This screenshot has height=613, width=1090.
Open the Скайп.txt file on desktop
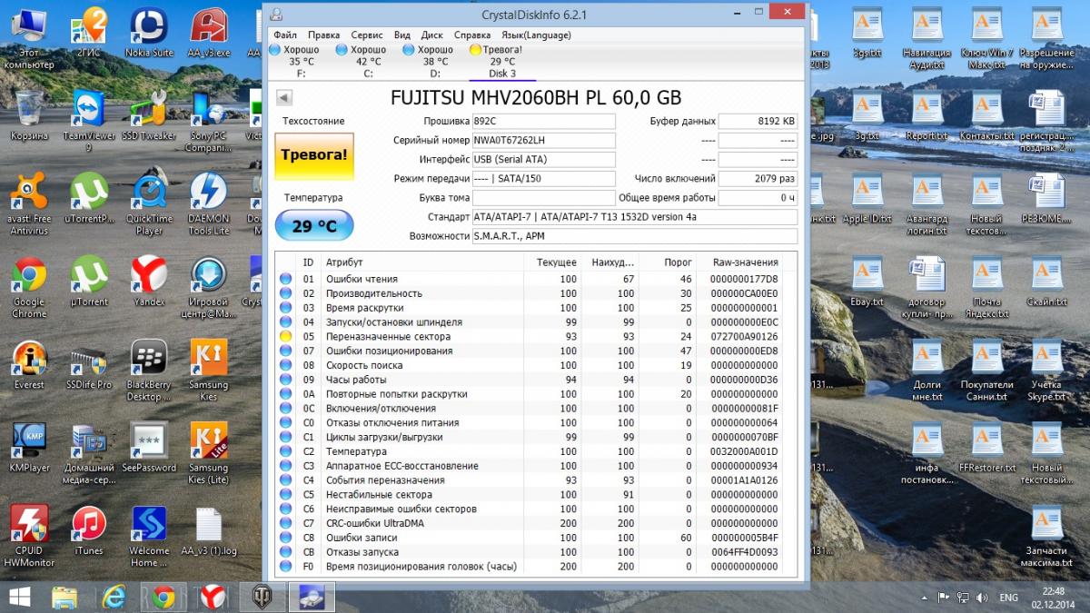click(1047, 282)
